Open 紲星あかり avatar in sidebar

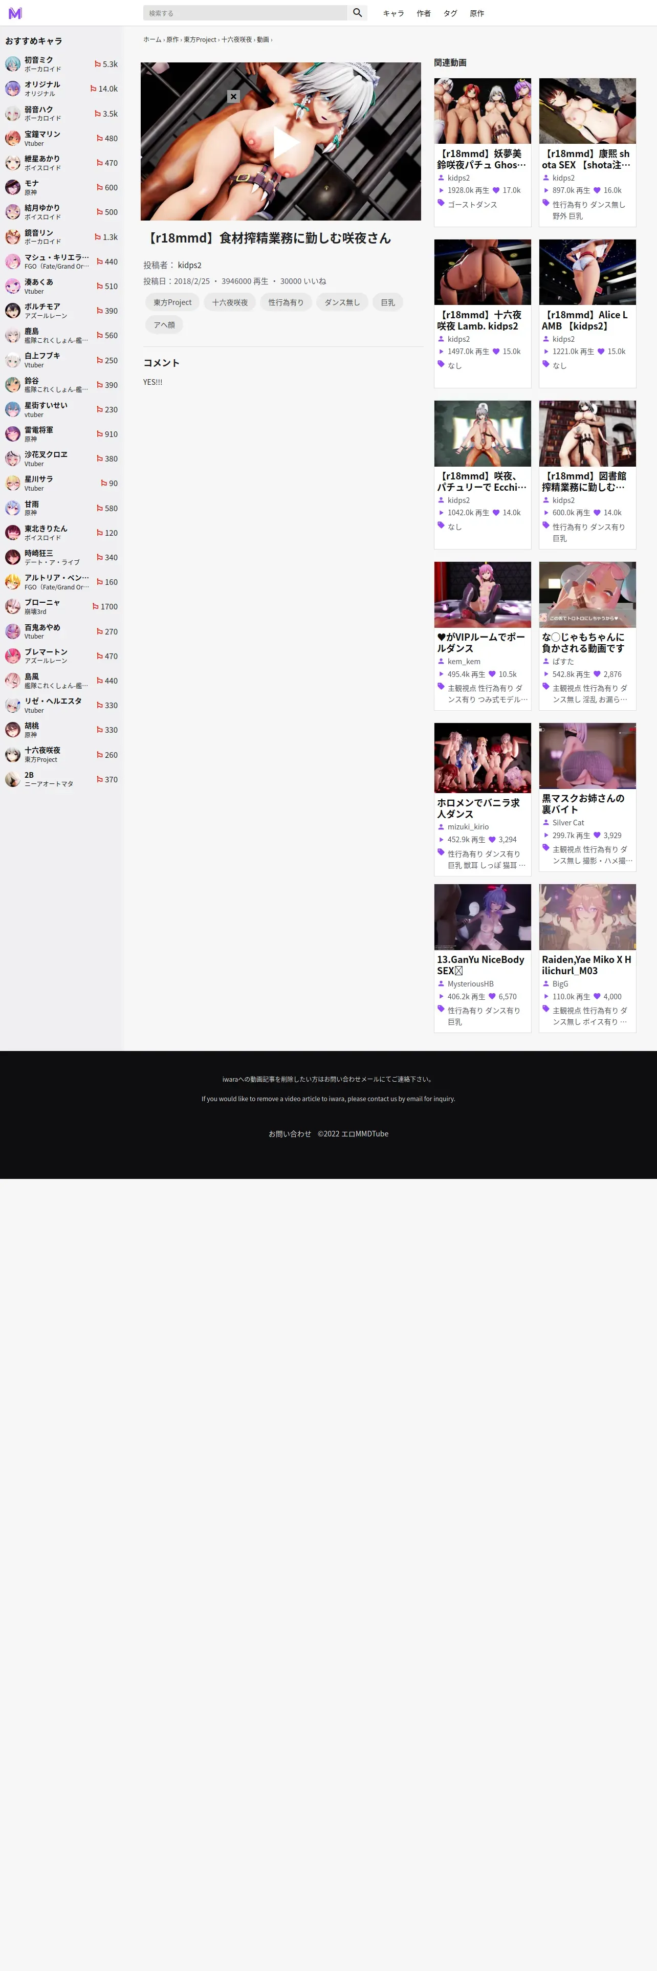coord(13,163)
